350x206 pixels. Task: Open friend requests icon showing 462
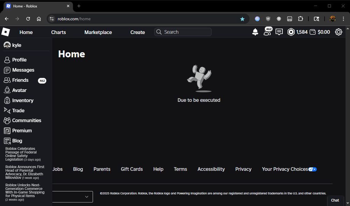point(267,31)
